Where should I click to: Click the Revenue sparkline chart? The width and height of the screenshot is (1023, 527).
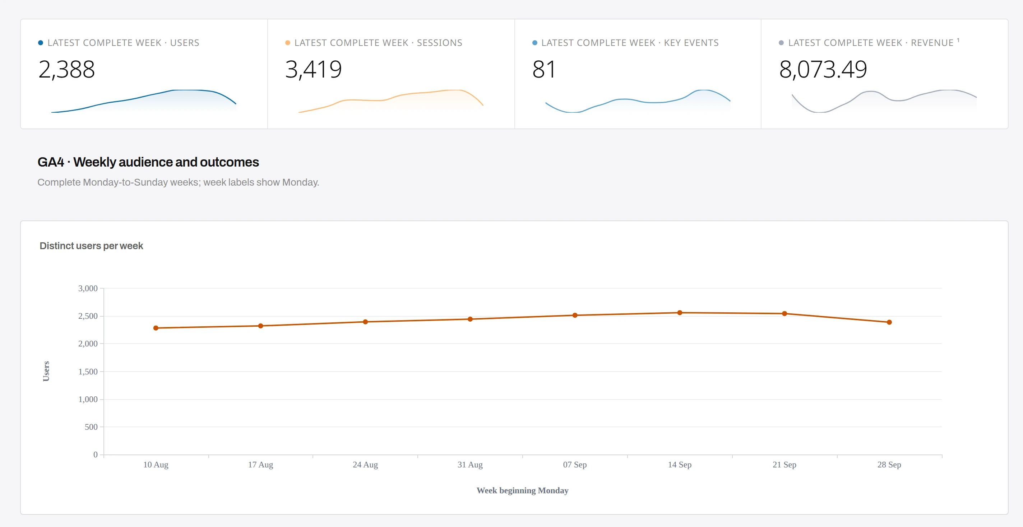(x=884, y=101)
